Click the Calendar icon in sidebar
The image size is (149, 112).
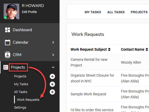coord(8,42)
